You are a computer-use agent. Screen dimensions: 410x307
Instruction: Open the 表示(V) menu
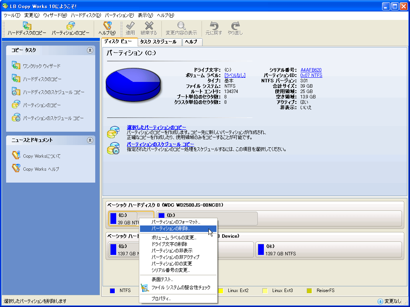[145, 15]
